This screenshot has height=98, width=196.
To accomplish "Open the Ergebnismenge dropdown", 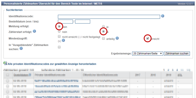I will point(148,54).
